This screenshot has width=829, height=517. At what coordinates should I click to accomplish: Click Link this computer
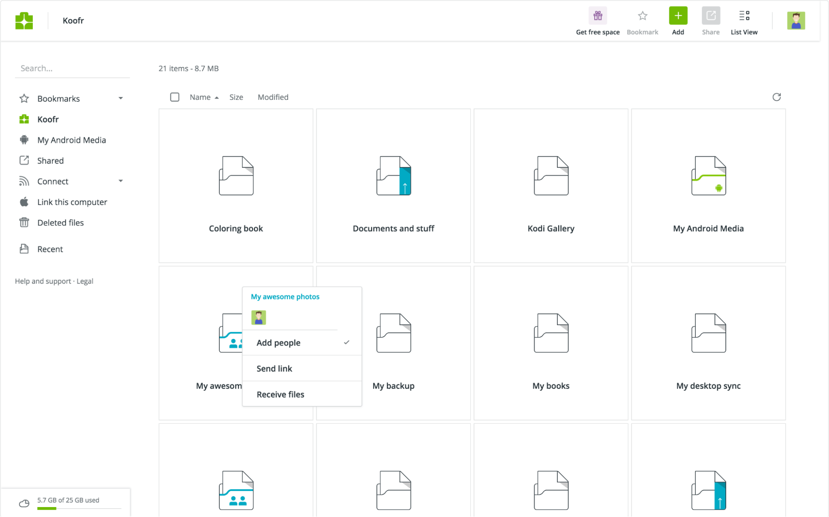click(x=72, y=202)
